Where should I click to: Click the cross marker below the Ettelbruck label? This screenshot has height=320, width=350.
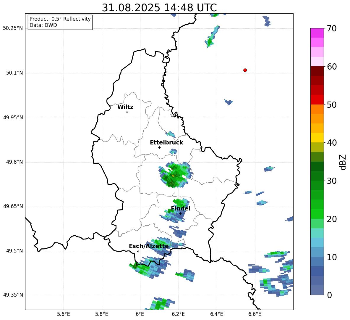pyautogui.click(x=159, y=147)
